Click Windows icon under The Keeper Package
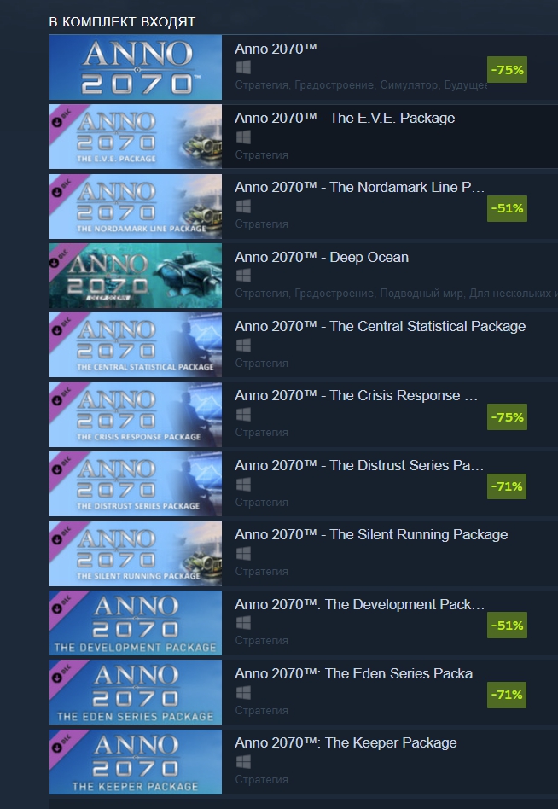The height and width of the screenshot is (809, 558). 243,761
